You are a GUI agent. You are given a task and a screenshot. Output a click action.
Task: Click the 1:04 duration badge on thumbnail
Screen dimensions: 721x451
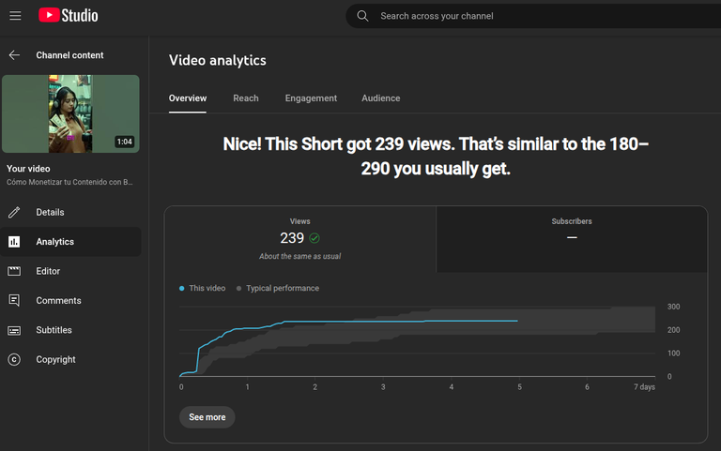[x=124, y=142]
